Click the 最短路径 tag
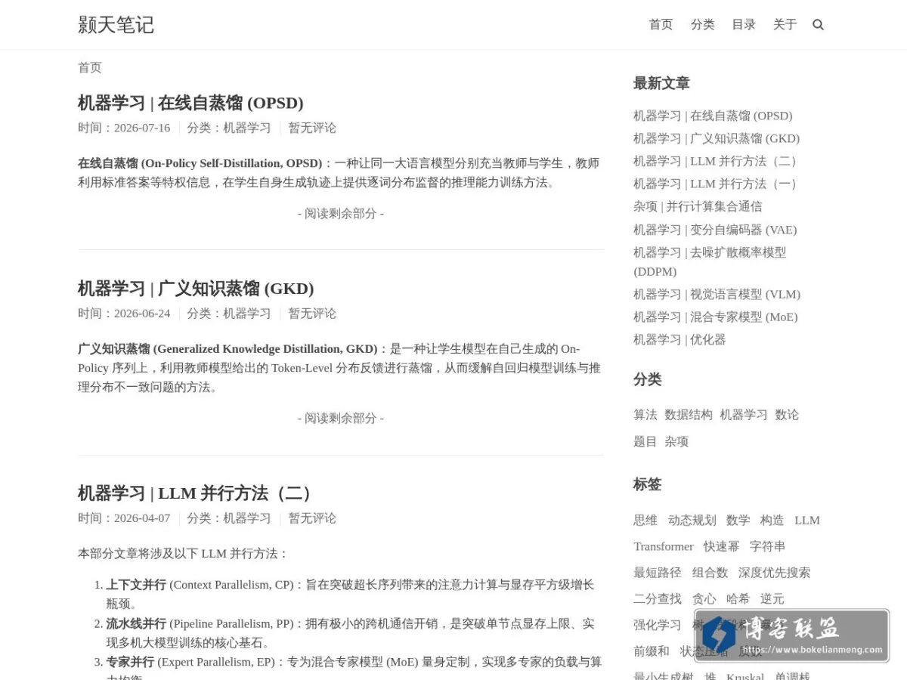The width and height of the screenshot is (907, 680). (658, 573)
